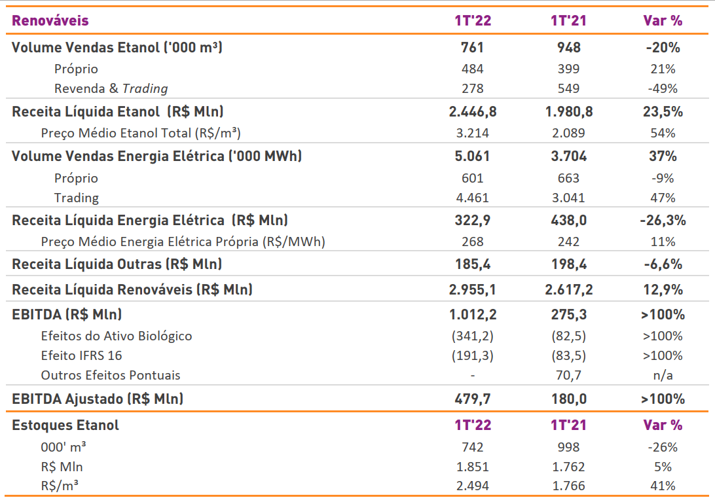Select value 268 average energy price
This screenshot has width=715, height=502.
[473, 242]
